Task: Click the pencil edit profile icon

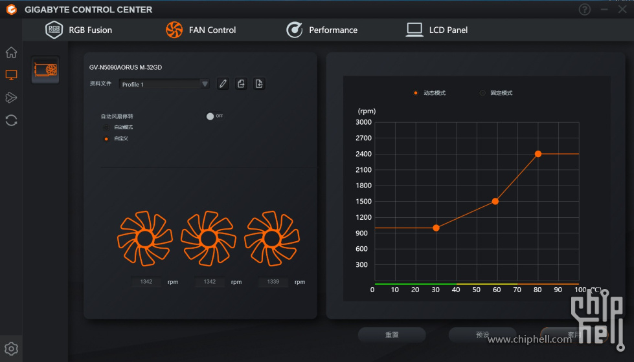Action: (223, 84)
